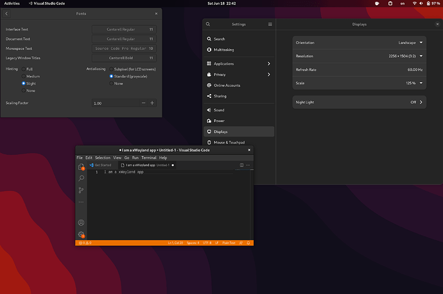Viewport: 443px width, 294px height.
Task: Open the clock showing Sat Jun 18 22:42
Action: point(221,3)
